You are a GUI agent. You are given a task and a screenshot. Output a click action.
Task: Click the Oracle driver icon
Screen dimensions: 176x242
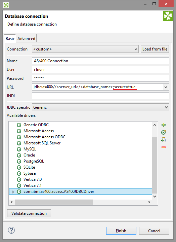(x=19, y=155)
